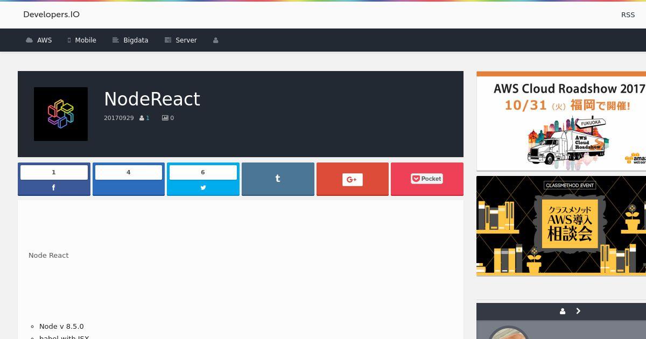Open the RSS feed link
Screen dimensions: 646x339
(628, 15)
